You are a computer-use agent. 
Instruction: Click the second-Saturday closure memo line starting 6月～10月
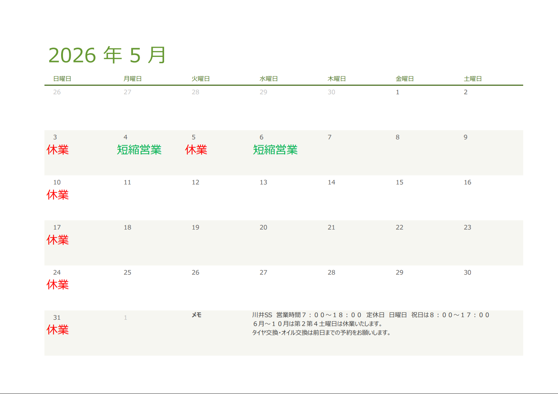[x=318, y=324]
